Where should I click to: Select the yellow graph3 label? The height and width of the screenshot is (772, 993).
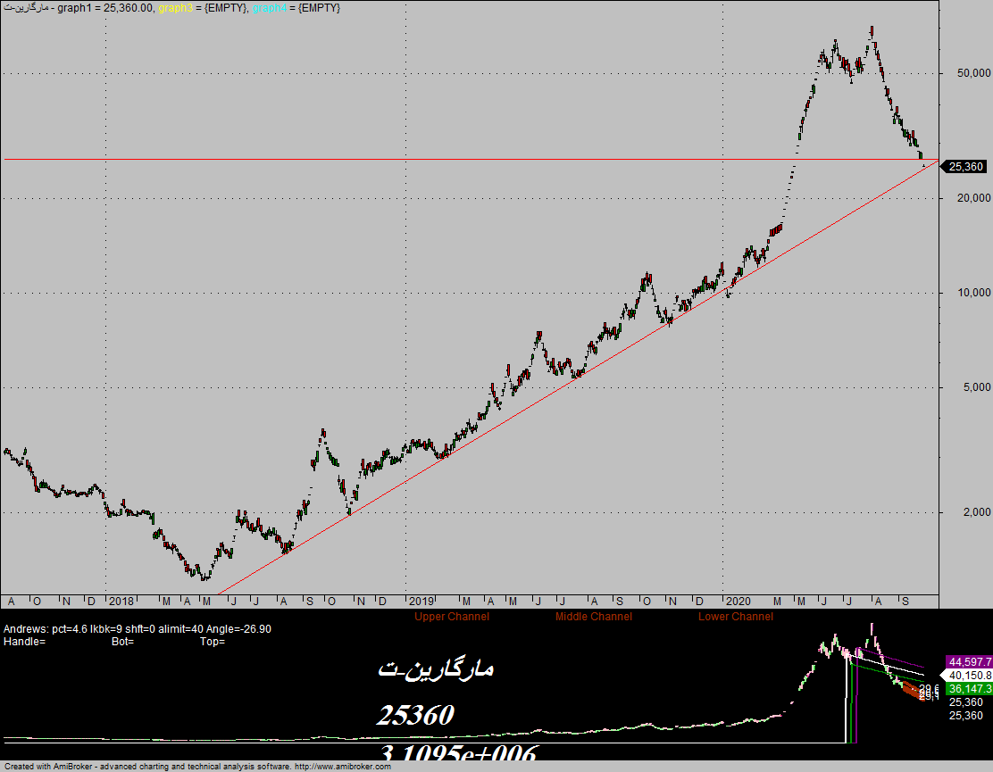tap(175, 8)
